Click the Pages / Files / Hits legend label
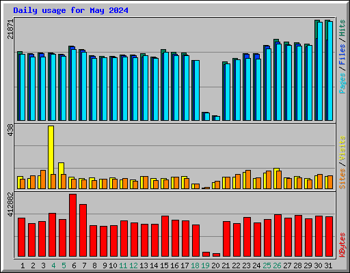 coord(342,57)
